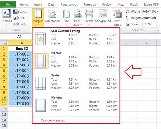Screen dimensions: 161x129
Task: Switch to the Data tab
Action: coord(51,5)
